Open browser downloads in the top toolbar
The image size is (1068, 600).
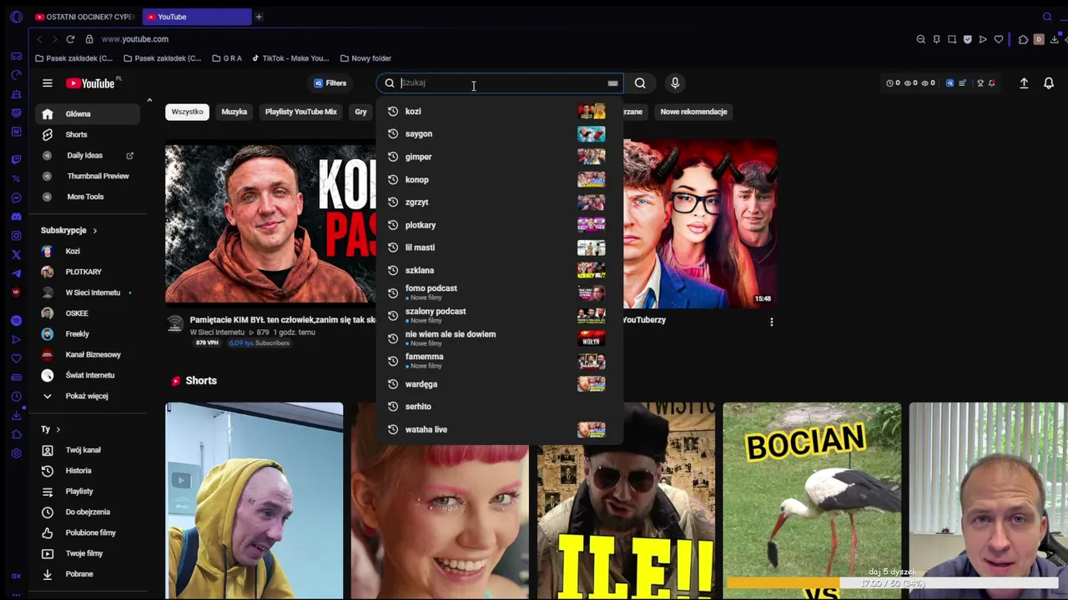[x=1055, y=39]
